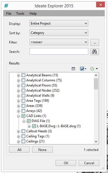Select the CAD Links (1) row text

pos(36,116)
